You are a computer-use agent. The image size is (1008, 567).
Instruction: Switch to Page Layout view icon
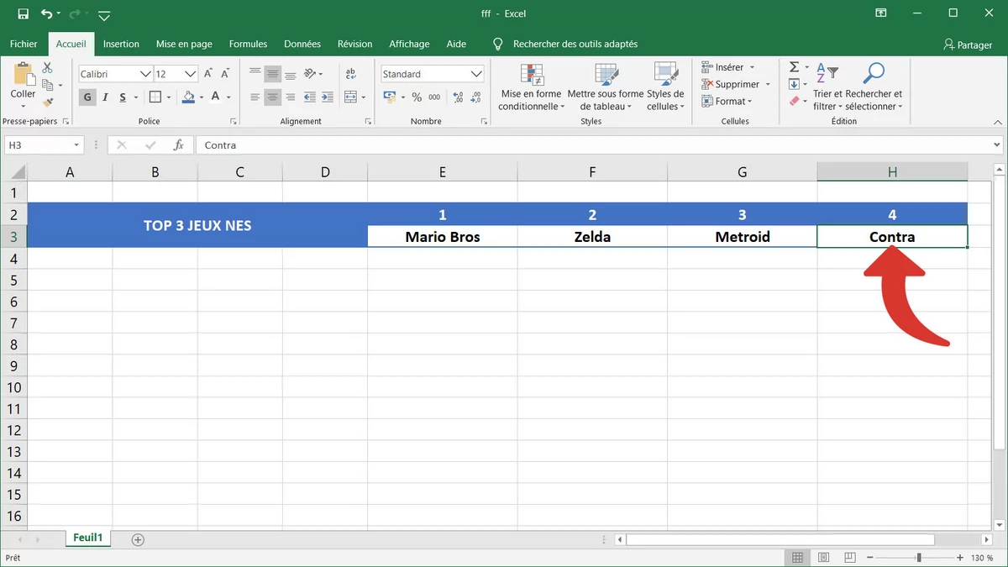click(x=824, y=558)
